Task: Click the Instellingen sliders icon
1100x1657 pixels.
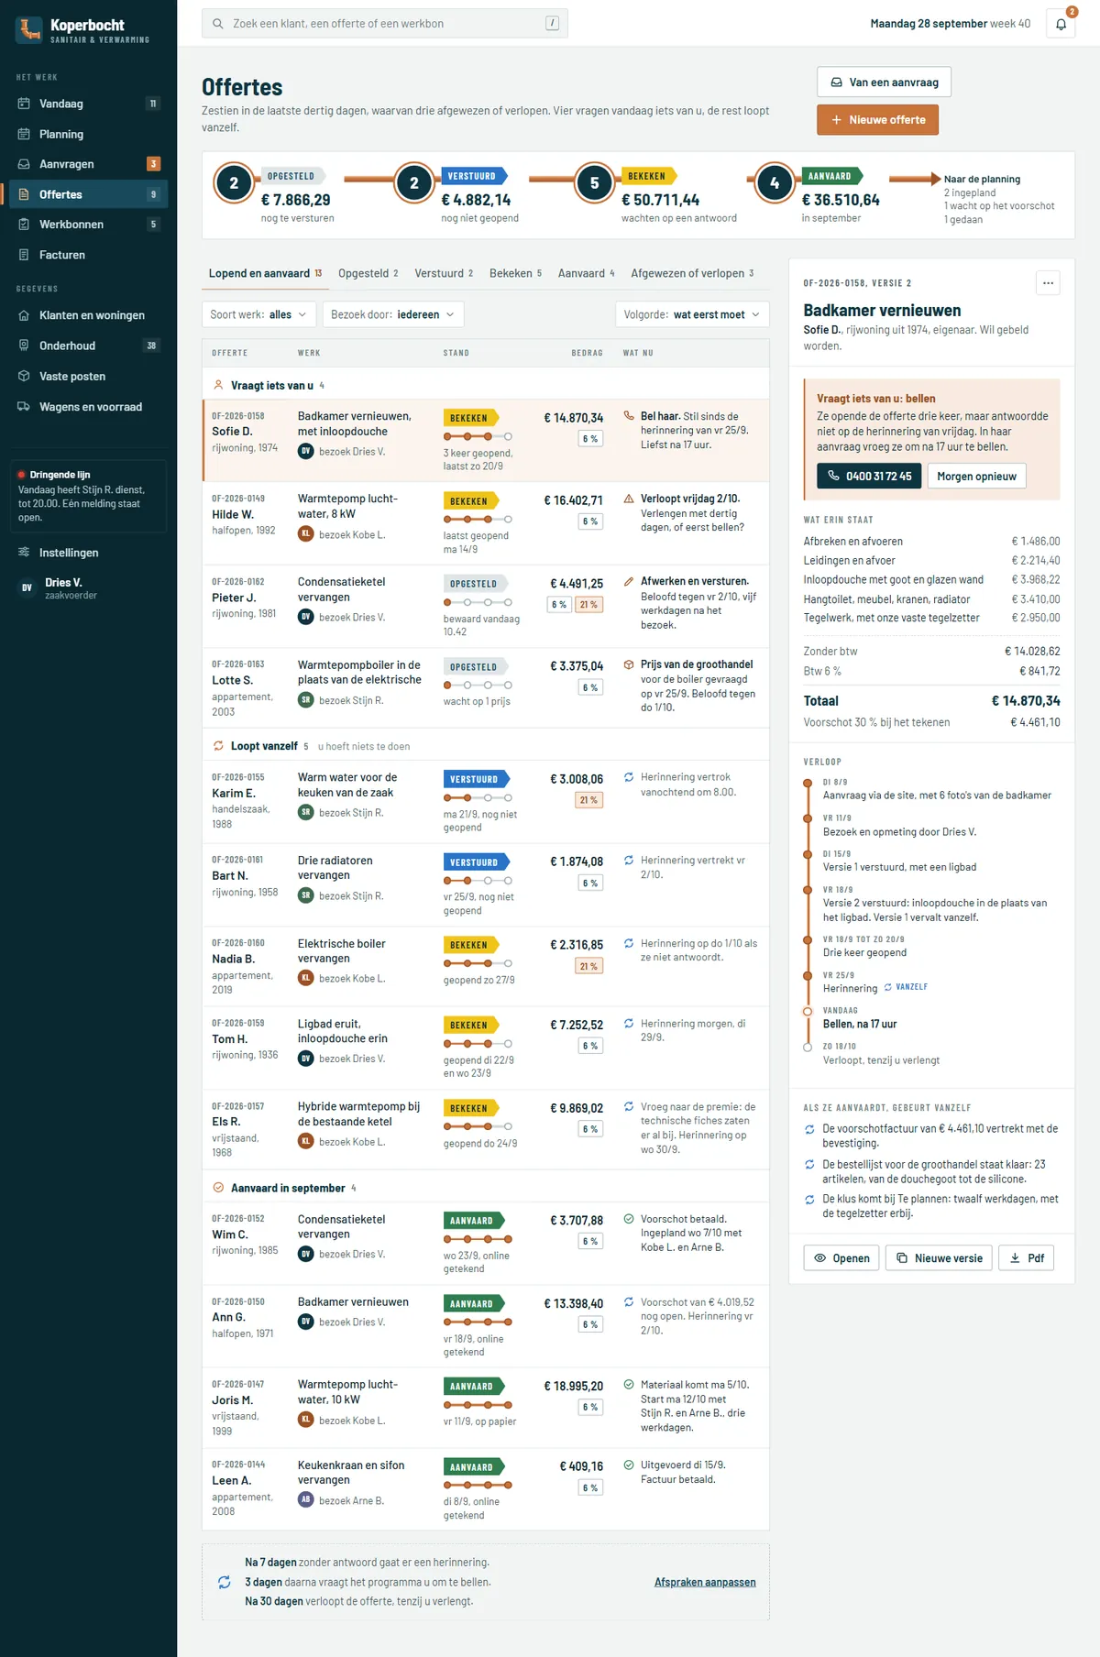Action: pos(24,553)
